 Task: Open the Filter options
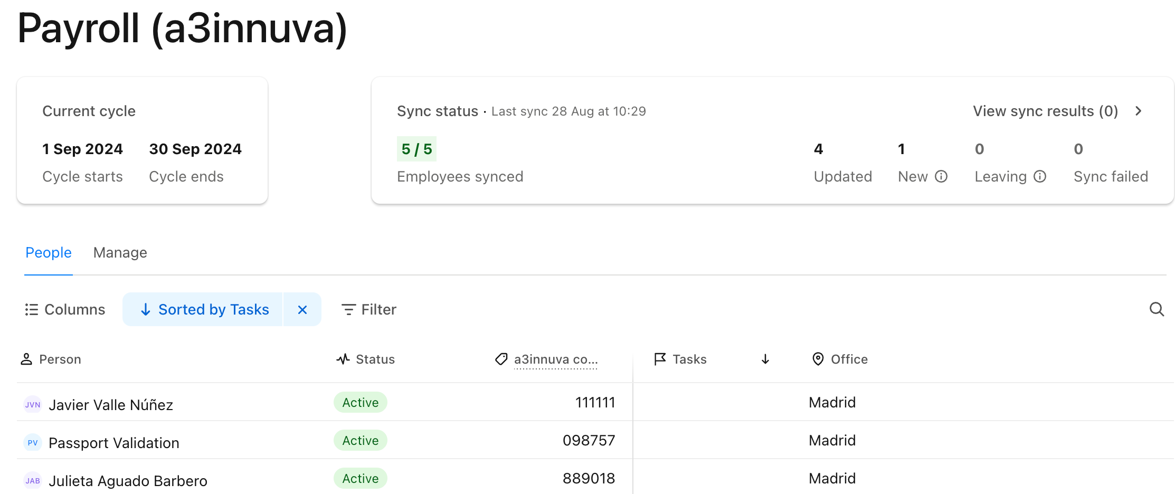[368, 309]
